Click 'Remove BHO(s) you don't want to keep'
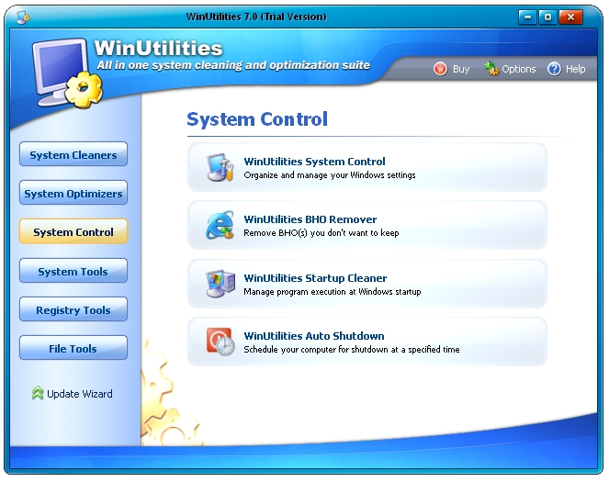 [321, 233]
